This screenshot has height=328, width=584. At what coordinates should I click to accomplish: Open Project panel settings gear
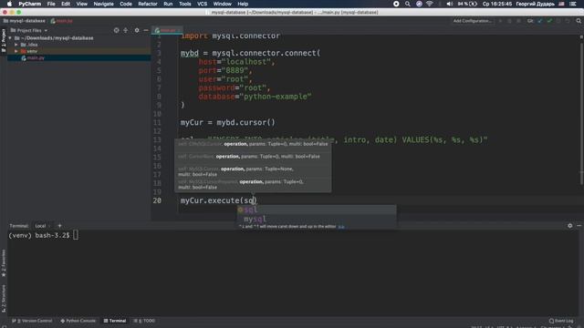pyautogui.click(x=137, y=30)
